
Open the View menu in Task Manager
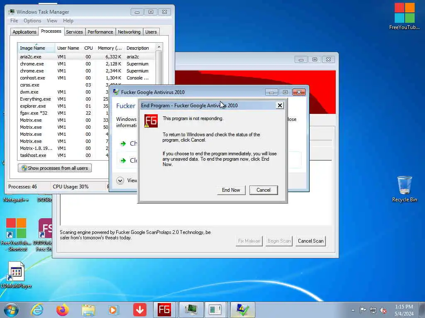click(52, 21)
